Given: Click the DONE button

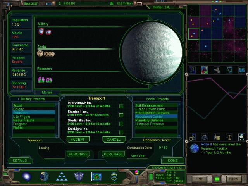Looking at the screenshot, I should click(x=172, y=160).
